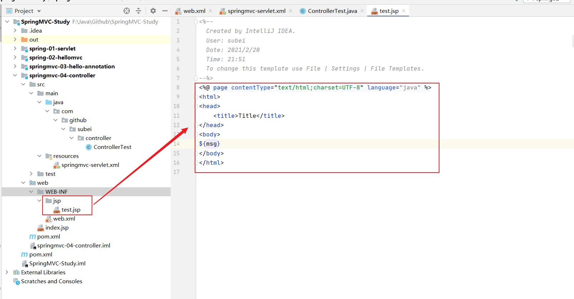This screenshot has width=574, height=299.
Task: Click the locate/select opened file target icon
Action: [127, 11]
